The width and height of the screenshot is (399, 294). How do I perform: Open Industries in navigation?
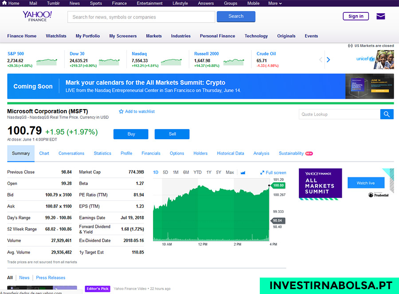coord(181,36)
